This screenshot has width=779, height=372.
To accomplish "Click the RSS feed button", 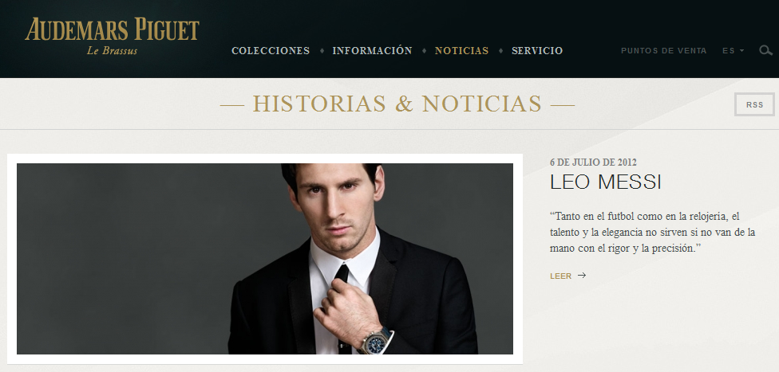I will point(755,104).
